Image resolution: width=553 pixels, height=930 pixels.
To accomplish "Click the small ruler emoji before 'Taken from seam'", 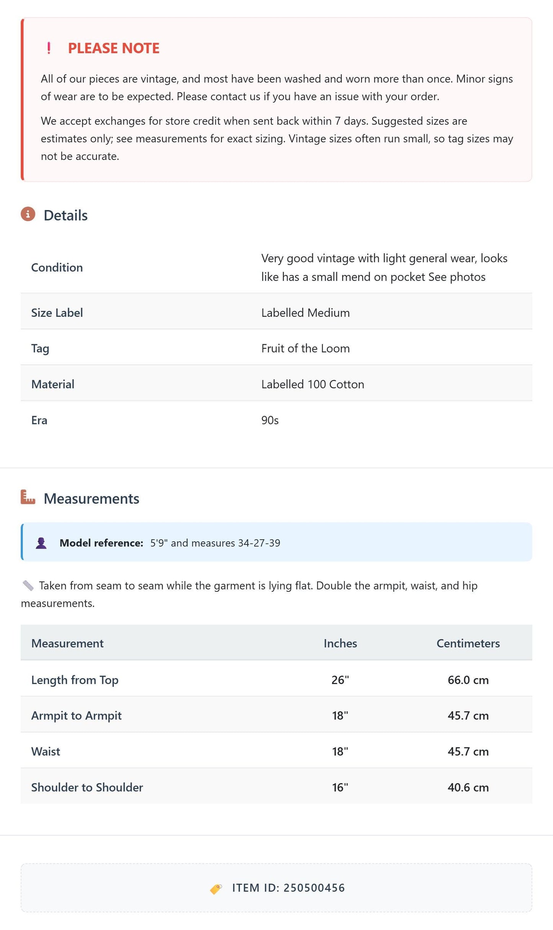I will coord(28,585).
